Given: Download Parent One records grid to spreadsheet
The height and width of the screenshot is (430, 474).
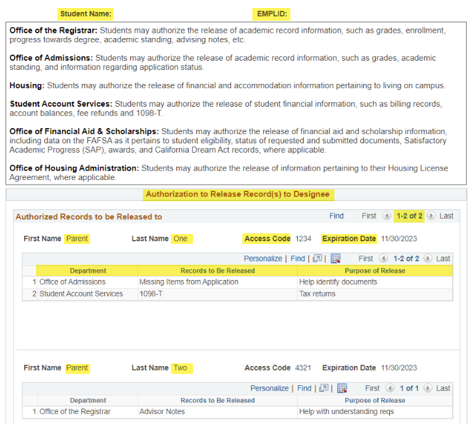Looking at the screenshot, I should [335, 259].
